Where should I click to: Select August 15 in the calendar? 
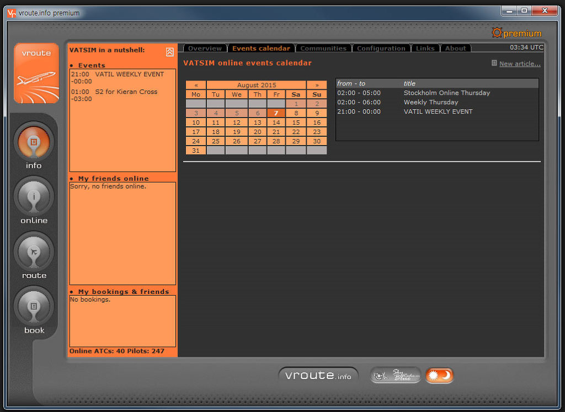pyautogui.click(x=296, y=122)
